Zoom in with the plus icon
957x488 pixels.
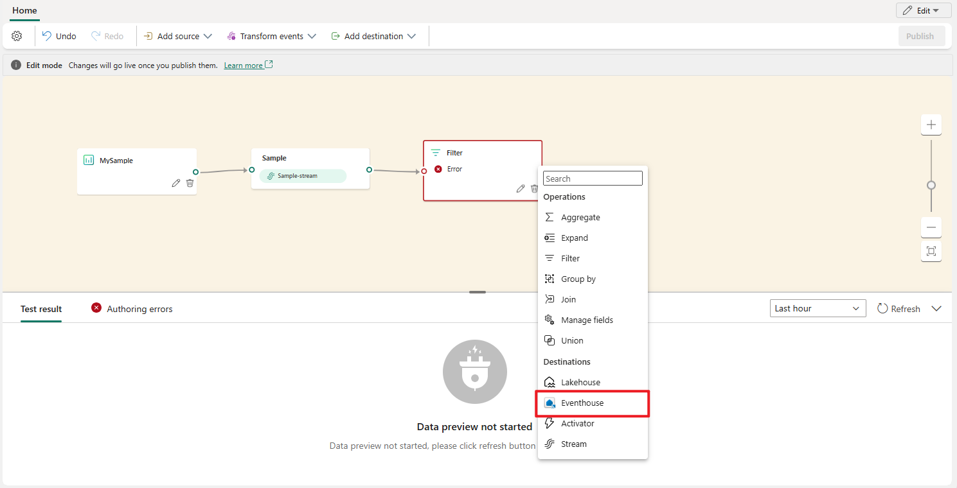(x=931, y=124)
